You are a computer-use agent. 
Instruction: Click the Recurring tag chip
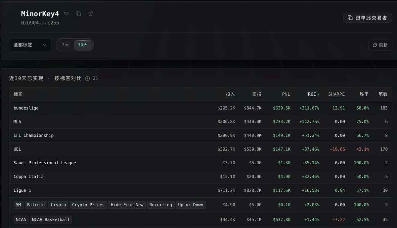[x=161, y=205]
